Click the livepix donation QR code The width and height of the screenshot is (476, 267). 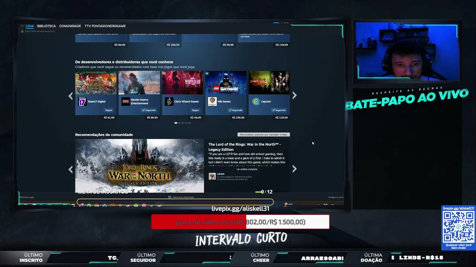458,227
